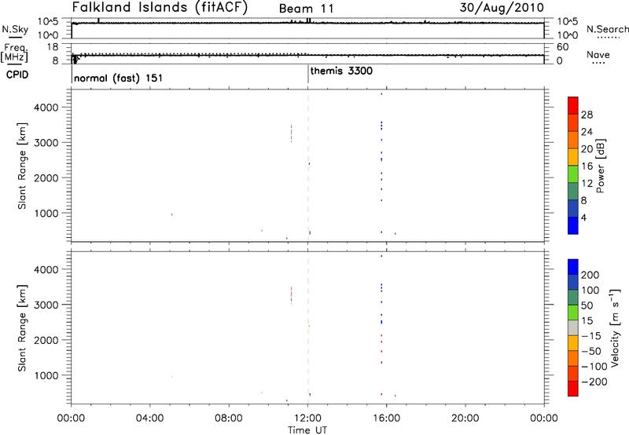This screenshot has height=435, width=629.
Task: Click the '-15' label on Velocity colorbar
Action: [x=591, y=335]
